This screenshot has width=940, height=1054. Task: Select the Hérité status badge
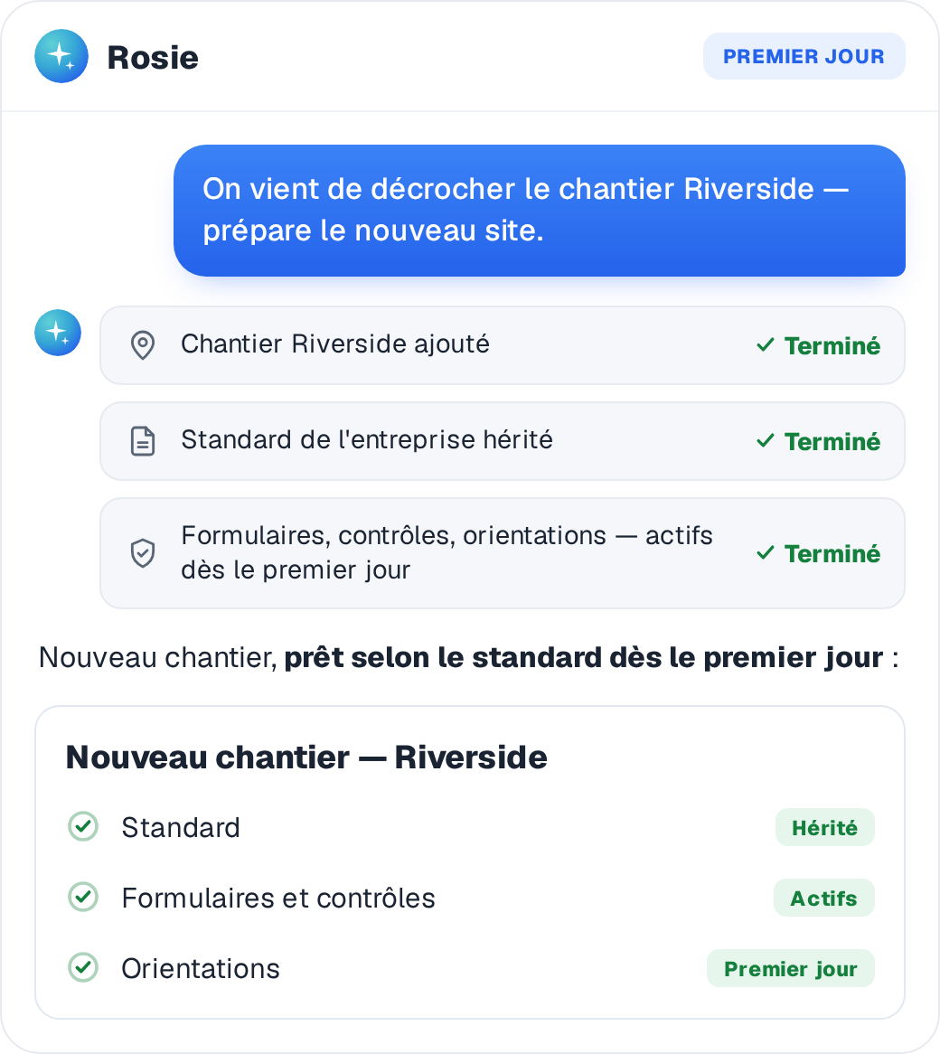[x=824, y=827]
